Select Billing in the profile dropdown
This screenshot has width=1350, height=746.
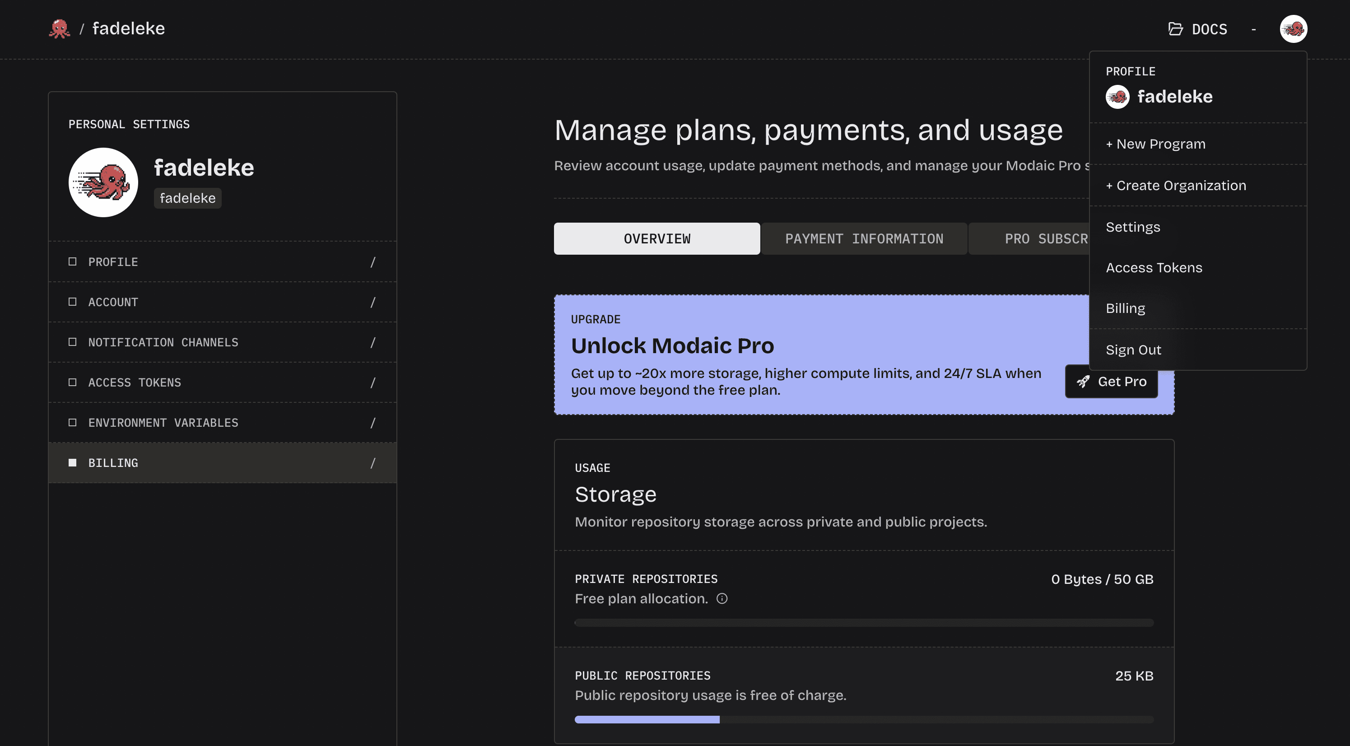coord(1197,308)
